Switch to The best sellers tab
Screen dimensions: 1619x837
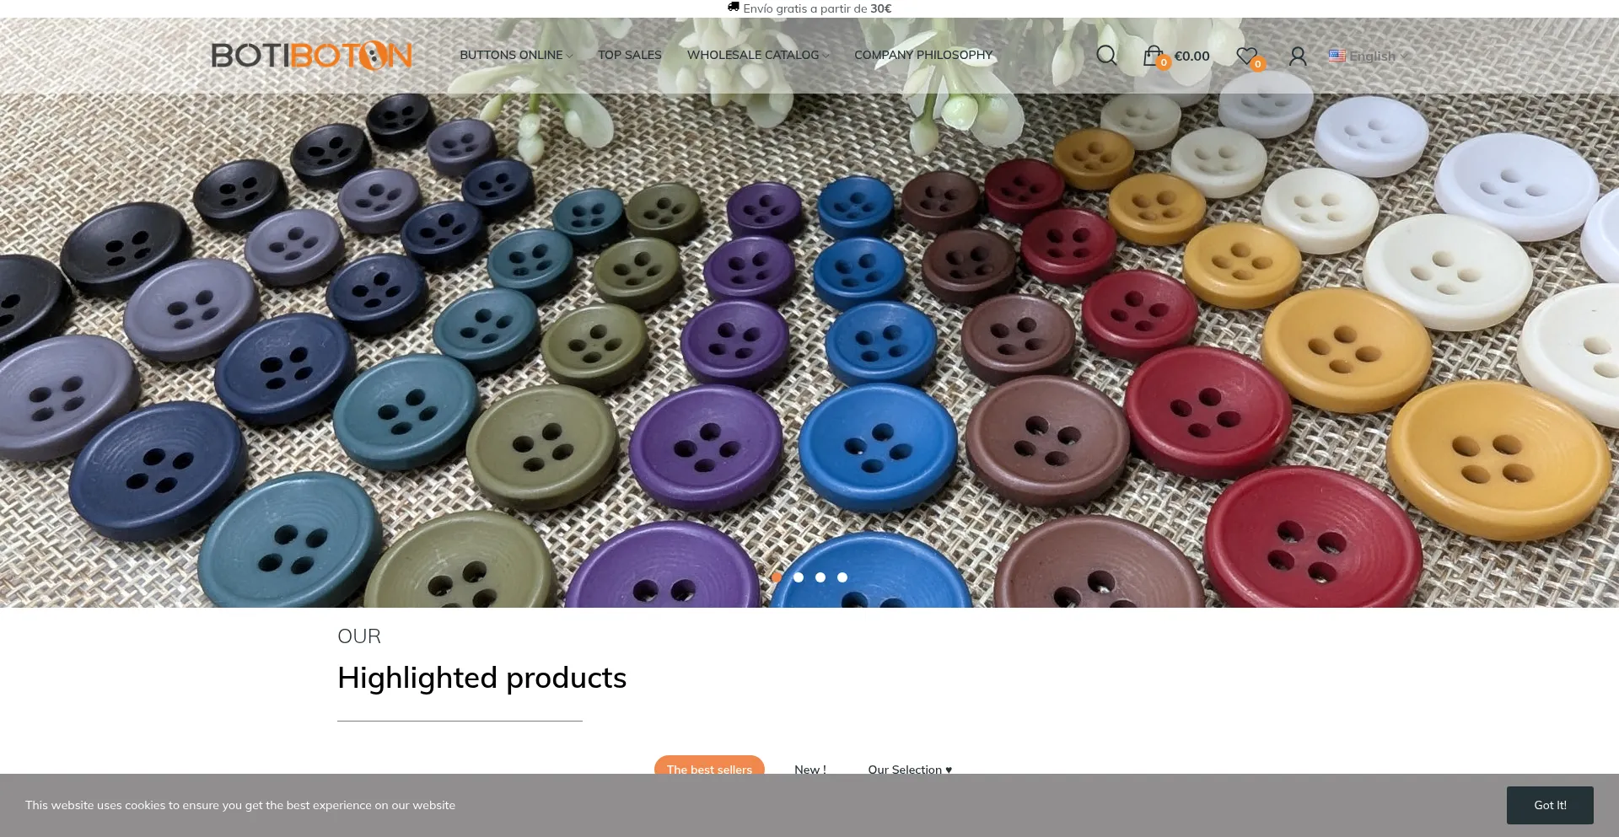pyautogui.click(x=709, y=766)
